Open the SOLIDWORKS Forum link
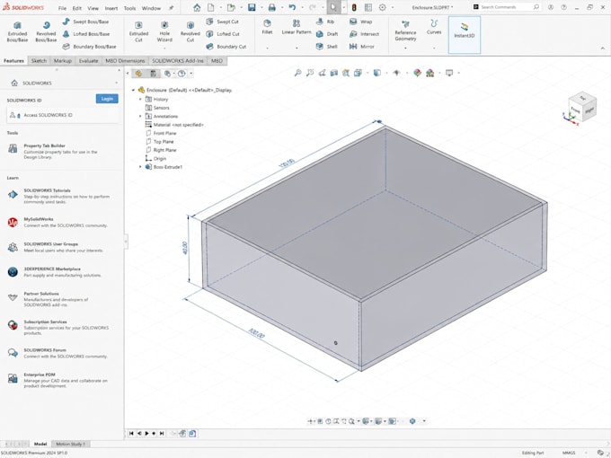The width and height of the screenshot is (611, 458). (45, 350)
